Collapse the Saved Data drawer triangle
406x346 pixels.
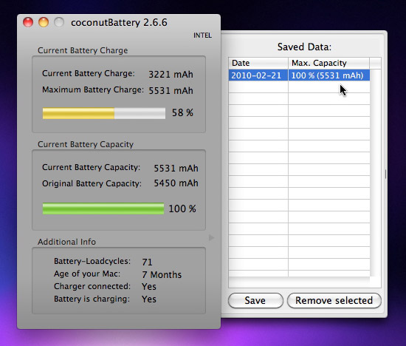pyautogui.click(x=212, y=237)
